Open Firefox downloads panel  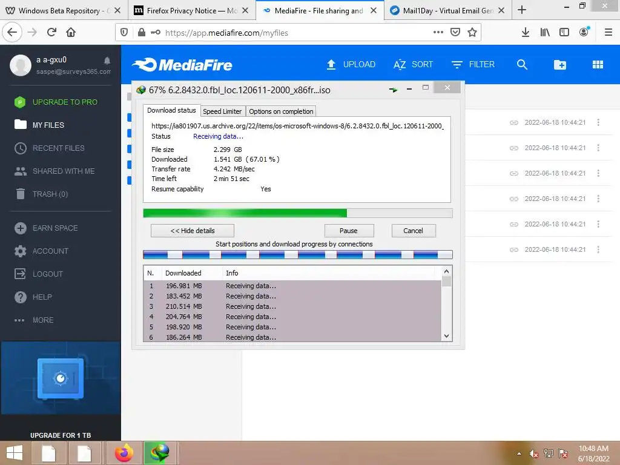525,33
